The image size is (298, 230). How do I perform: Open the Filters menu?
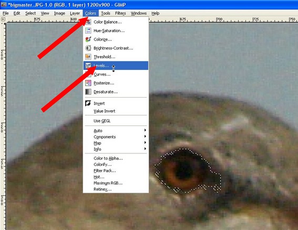click(120, 13)
